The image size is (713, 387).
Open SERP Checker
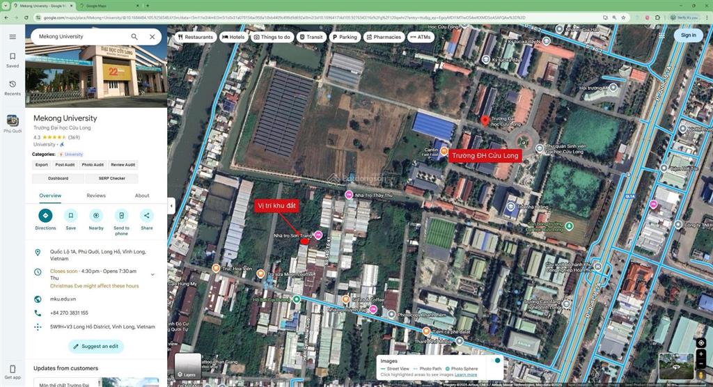coord(112,178)
